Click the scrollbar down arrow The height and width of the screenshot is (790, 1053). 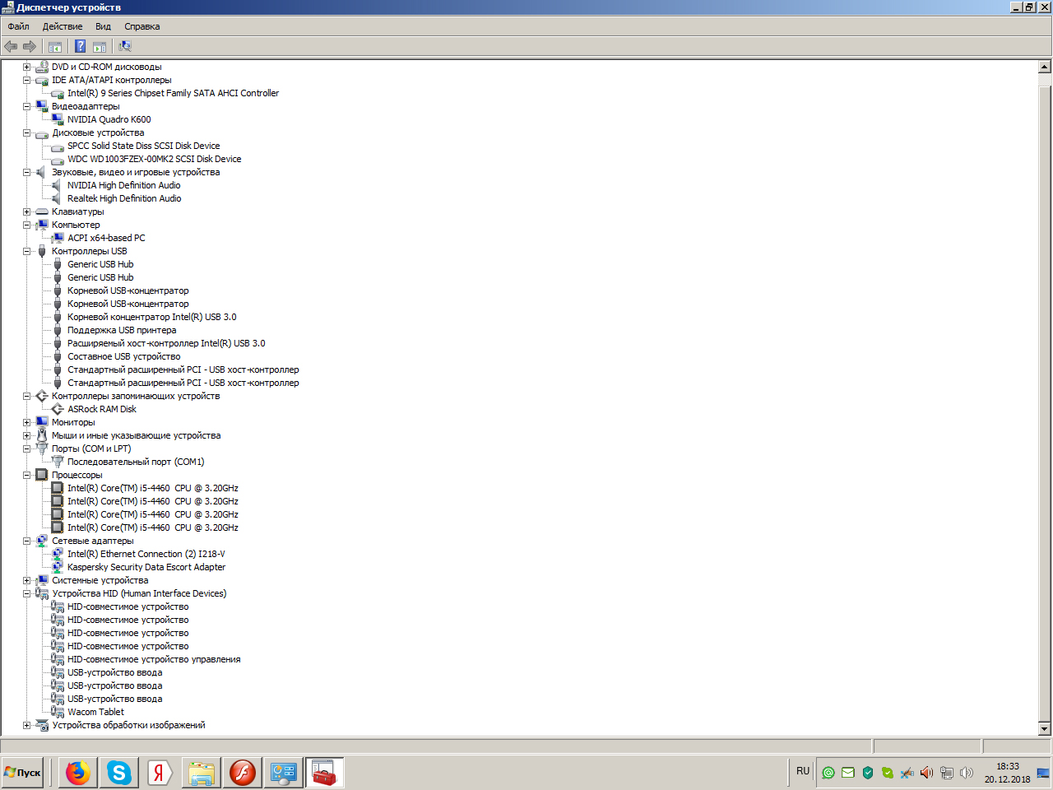point(1044,728)
